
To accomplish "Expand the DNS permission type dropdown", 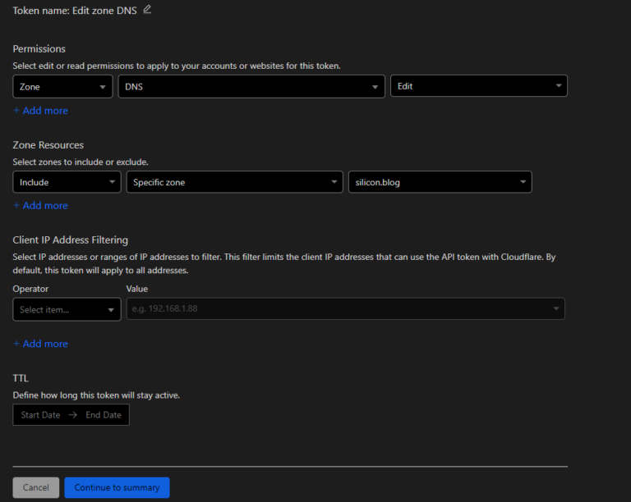I will tap(251, 86).
